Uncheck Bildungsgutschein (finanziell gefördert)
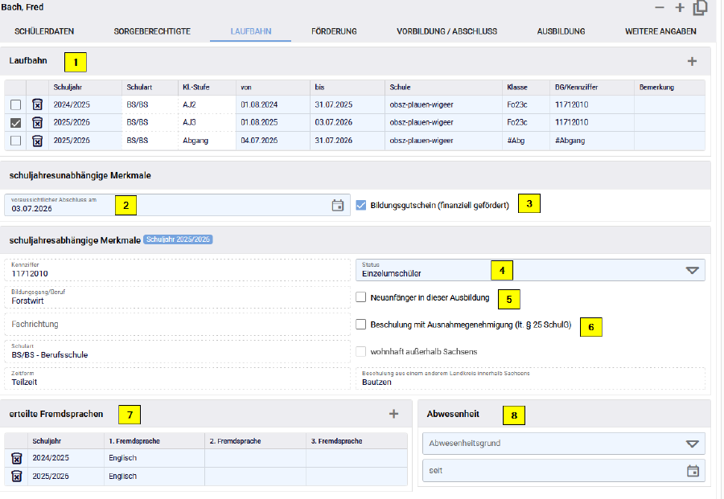 [361, 205]
